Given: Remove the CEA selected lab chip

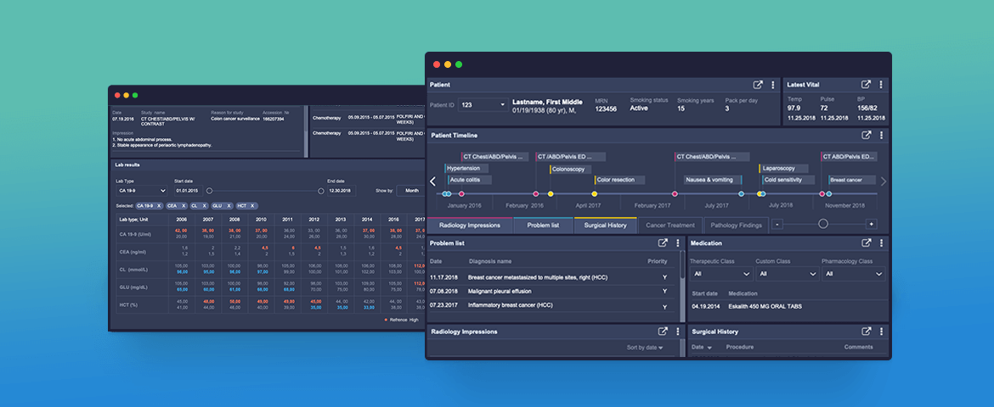Looking at the screenshot, I should (183, 206).
